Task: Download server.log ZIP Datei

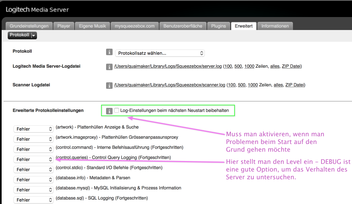Action: pos(291,66)
